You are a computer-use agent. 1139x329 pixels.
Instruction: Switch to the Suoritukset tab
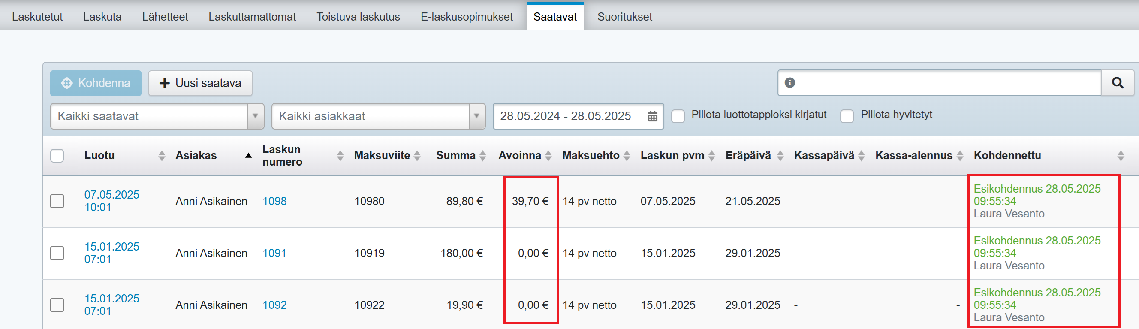[x=624, y=17]
